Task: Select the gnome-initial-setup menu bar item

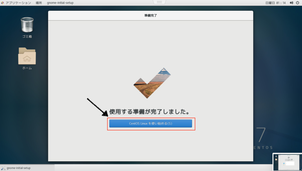Action: coord(60,3)
